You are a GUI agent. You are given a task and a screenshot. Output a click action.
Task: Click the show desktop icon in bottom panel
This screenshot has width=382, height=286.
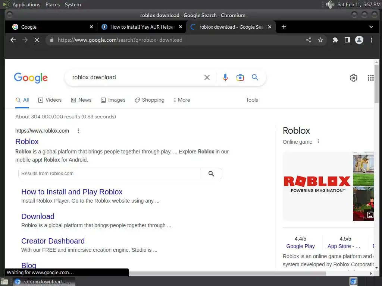pos(4,282)
